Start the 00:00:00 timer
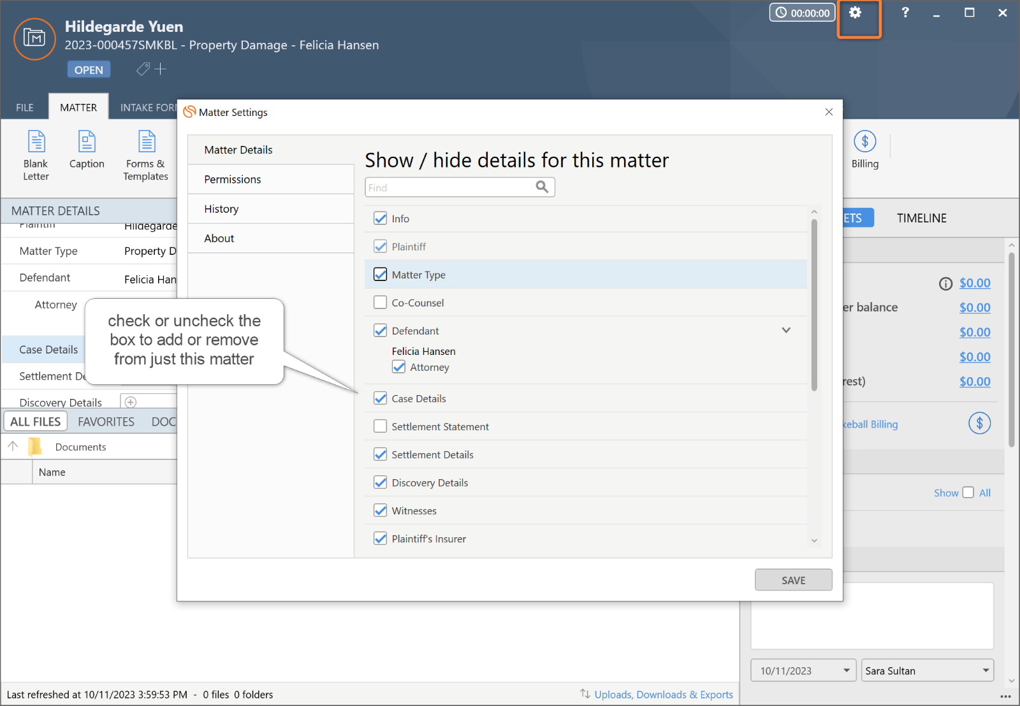Screen dimensions: 1020x706 click(x=803, y=13)
